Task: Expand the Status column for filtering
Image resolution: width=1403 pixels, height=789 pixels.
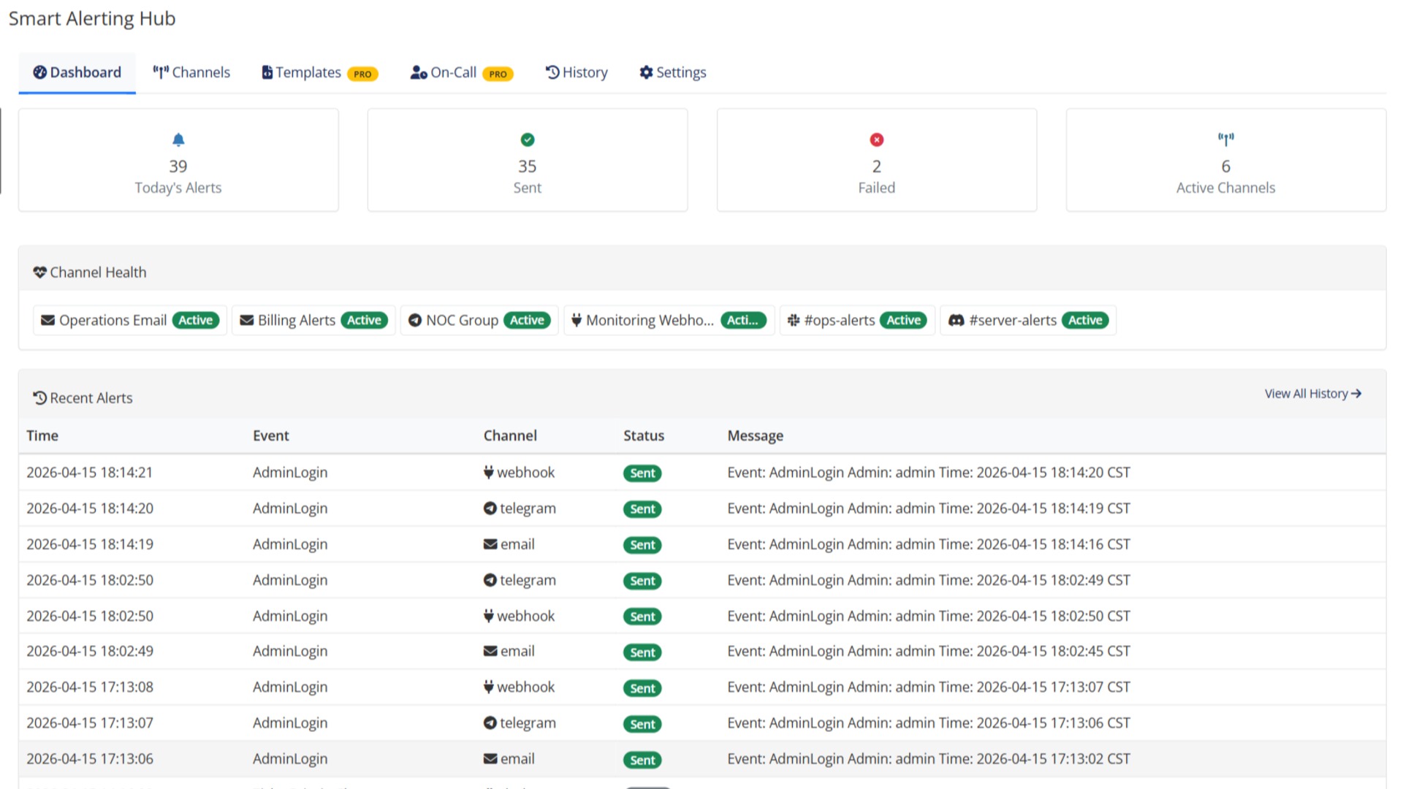Action: coord(643,435)
